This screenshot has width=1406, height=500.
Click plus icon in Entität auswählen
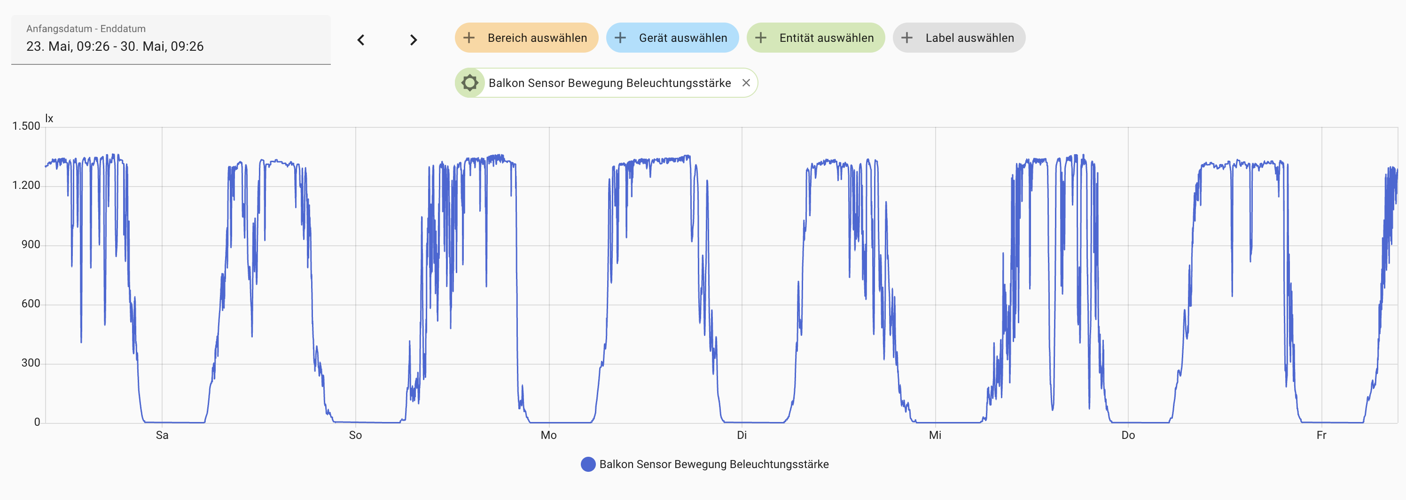click(761, 38)
